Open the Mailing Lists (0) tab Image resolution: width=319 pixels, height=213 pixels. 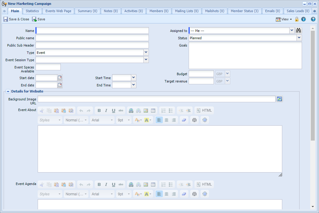point(187,11)
